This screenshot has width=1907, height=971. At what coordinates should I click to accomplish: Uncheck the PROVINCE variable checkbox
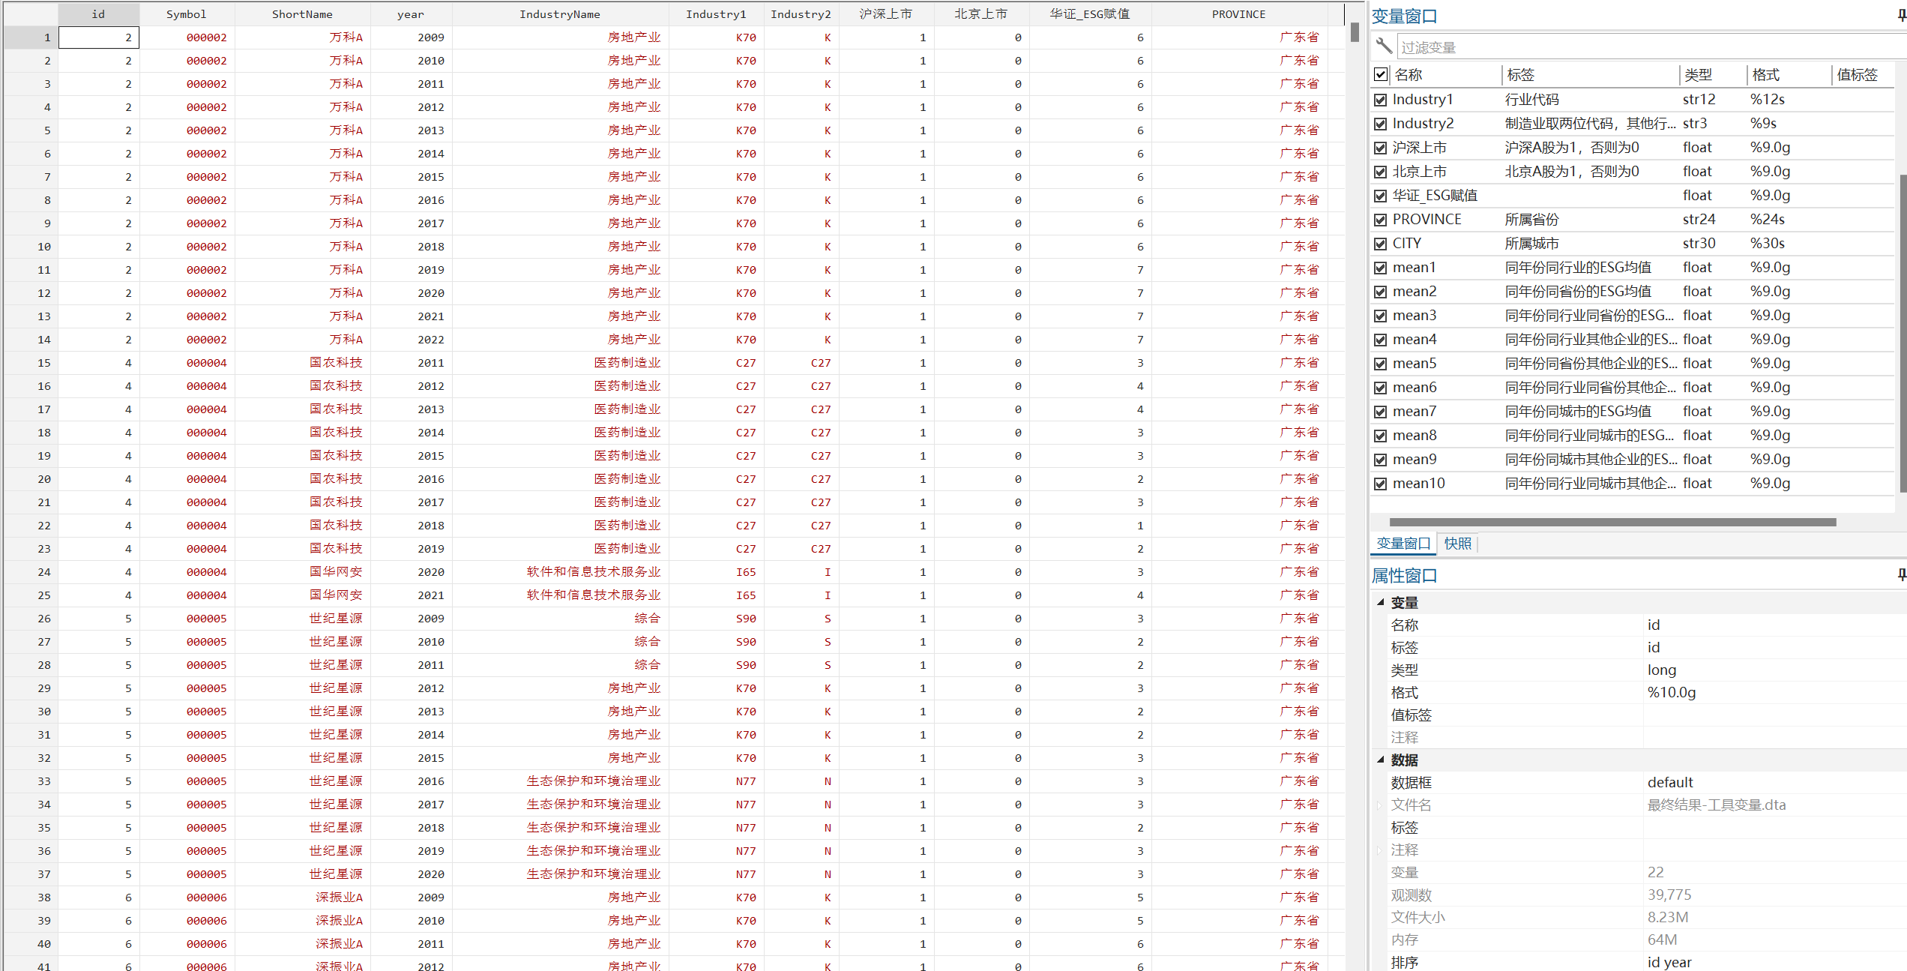pos(1381,220)
